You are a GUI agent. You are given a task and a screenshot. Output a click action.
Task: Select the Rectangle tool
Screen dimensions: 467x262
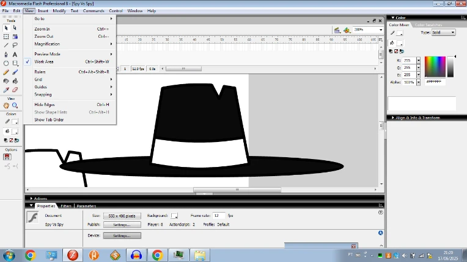(15, 63)
